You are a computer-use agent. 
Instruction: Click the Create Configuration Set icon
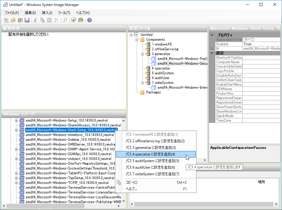(81, 20)
